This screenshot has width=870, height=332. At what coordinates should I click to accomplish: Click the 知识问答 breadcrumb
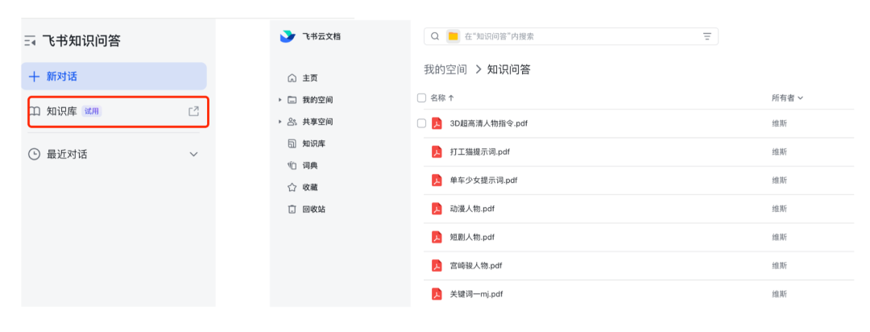point(509,69)
